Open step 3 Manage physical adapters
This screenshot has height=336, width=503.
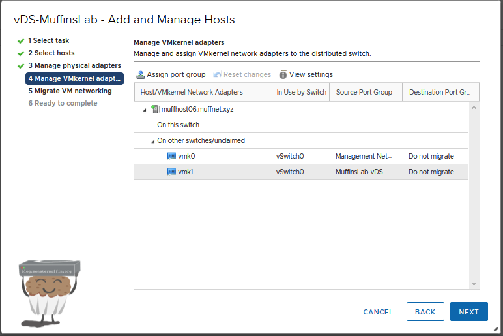point(74,66)
